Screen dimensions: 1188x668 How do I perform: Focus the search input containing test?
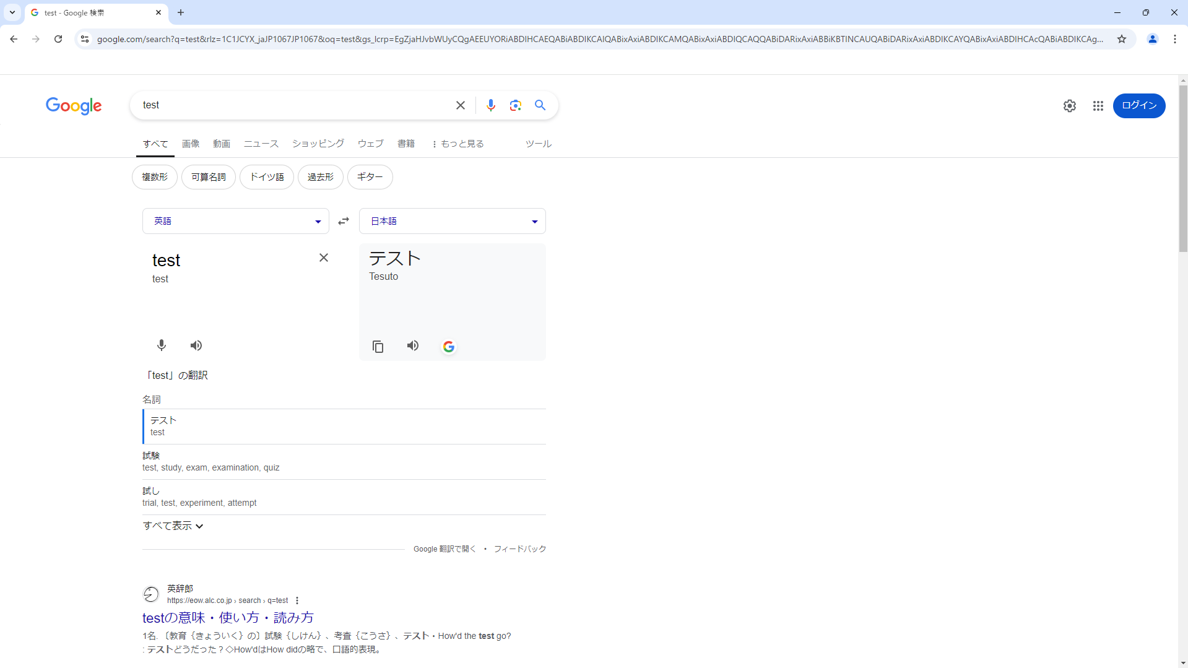(x=294, y=105)
